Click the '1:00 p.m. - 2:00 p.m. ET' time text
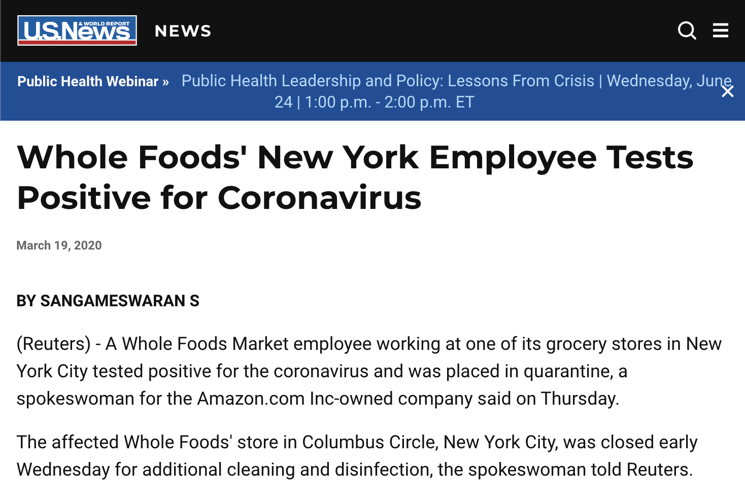 coord(390,102)
